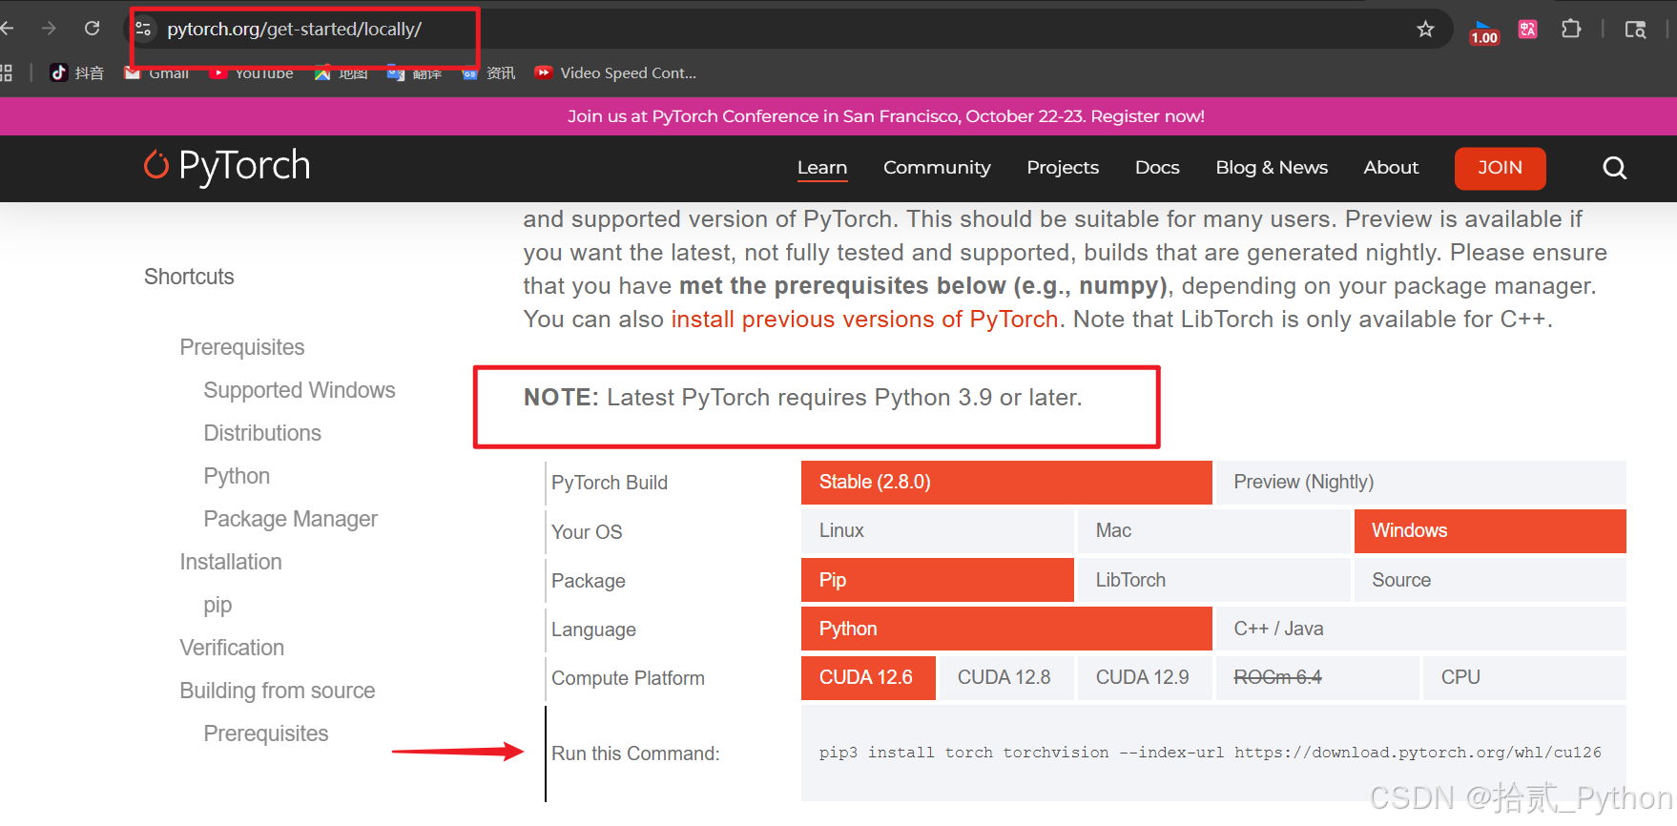This screenshot has width=1677, height=826.
Task: Click the PyTorch Conference banner link
Action: coord(885,116)
